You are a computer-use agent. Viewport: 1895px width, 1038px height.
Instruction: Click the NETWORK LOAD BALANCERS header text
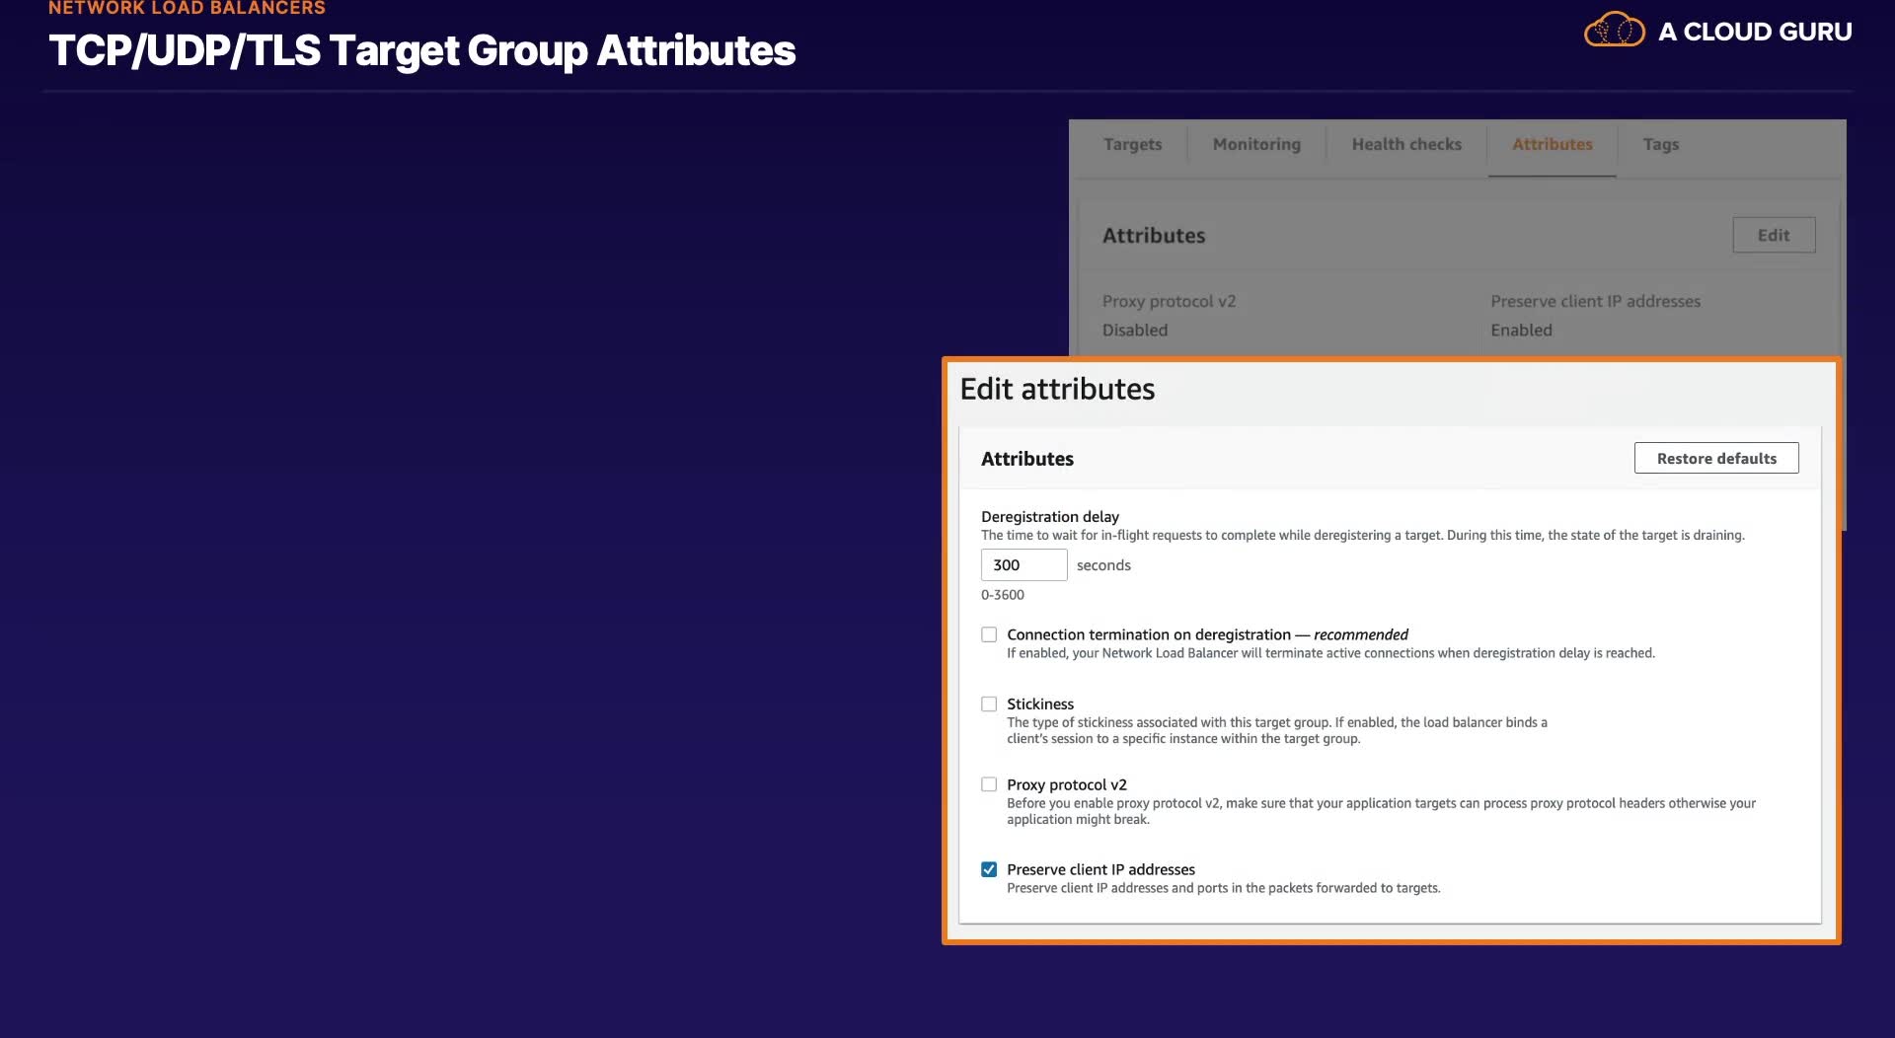(x=187, y=8)
